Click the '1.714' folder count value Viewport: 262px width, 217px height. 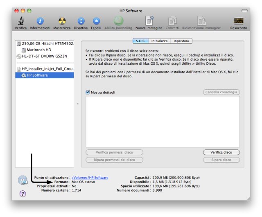[77, 190]
